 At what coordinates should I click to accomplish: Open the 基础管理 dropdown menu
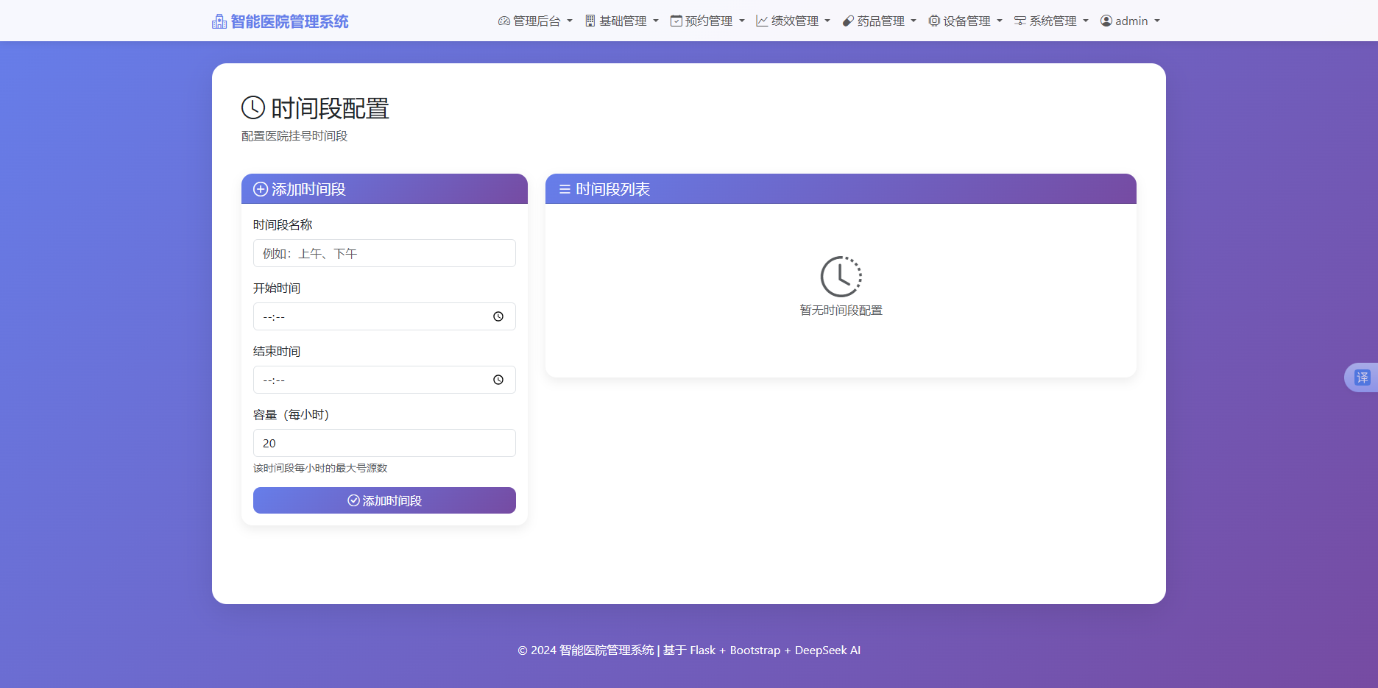(622, 21)
